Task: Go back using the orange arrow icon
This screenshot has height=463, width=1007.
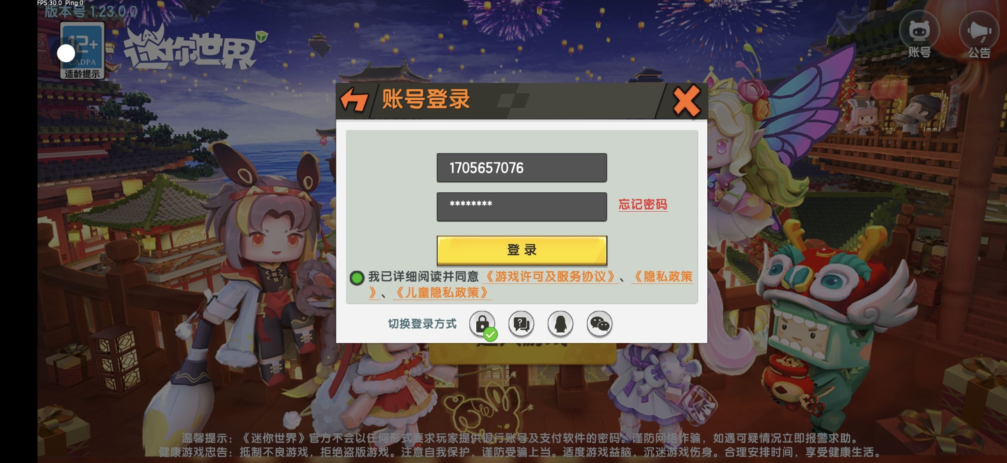Action: pos(354,100)
